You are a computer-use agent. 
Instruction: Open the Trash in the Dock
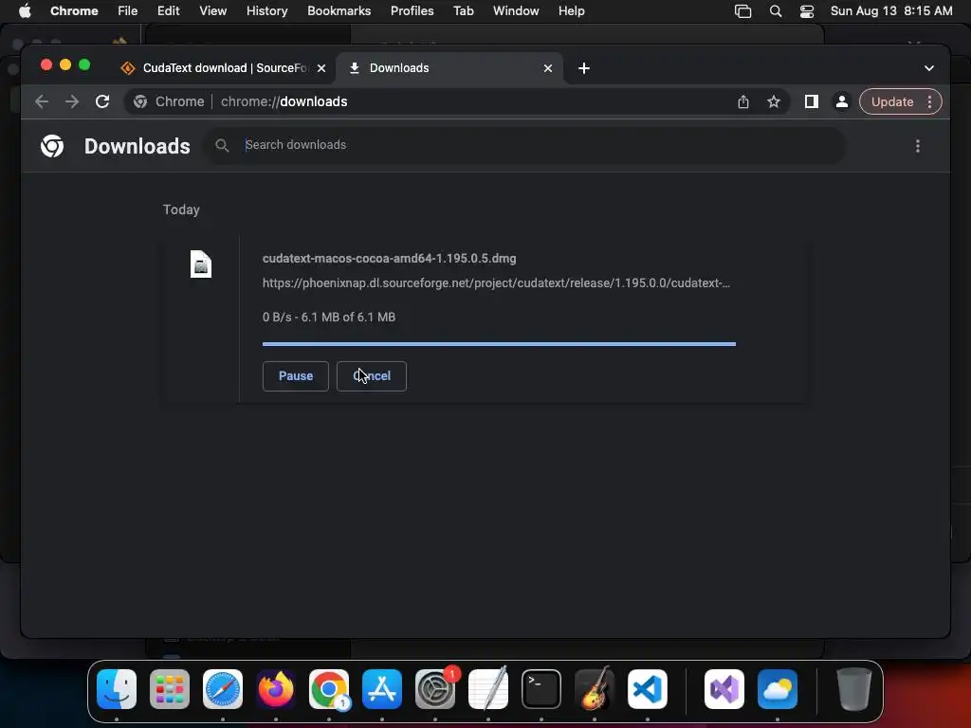click(x=854, y=689)
